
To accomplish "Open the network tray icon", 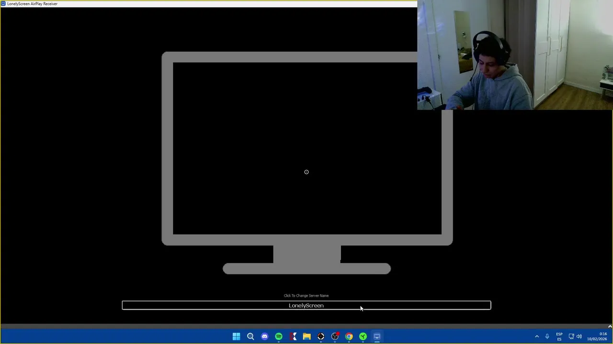I will point(571,336).
